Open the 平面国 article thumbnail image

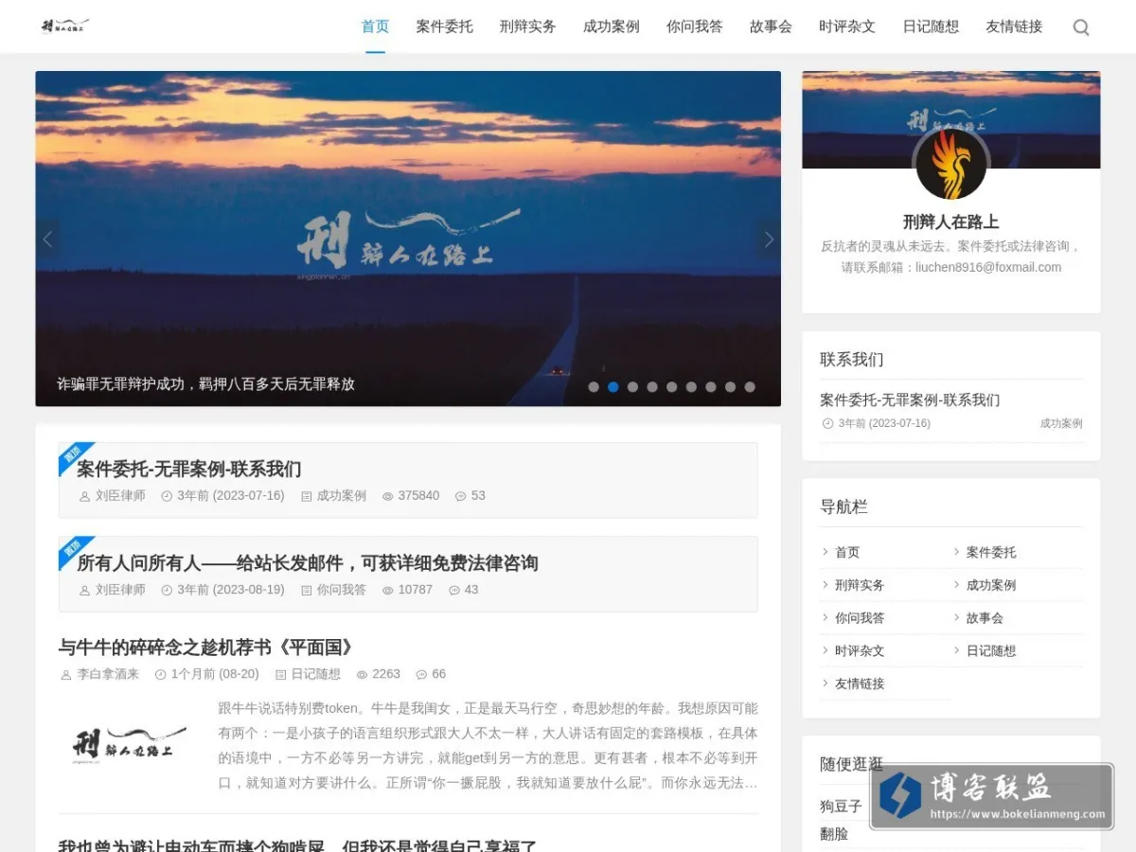click(x=130, y=745)
